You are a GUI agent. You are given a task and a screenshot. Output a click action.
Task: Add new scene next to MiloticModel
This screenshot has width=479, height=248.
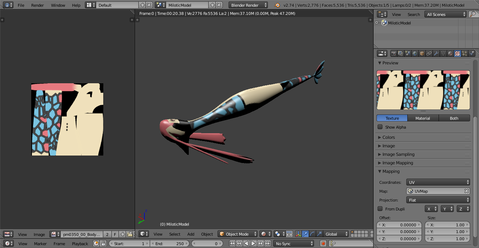pyautogui.click(x=212, y=5)
